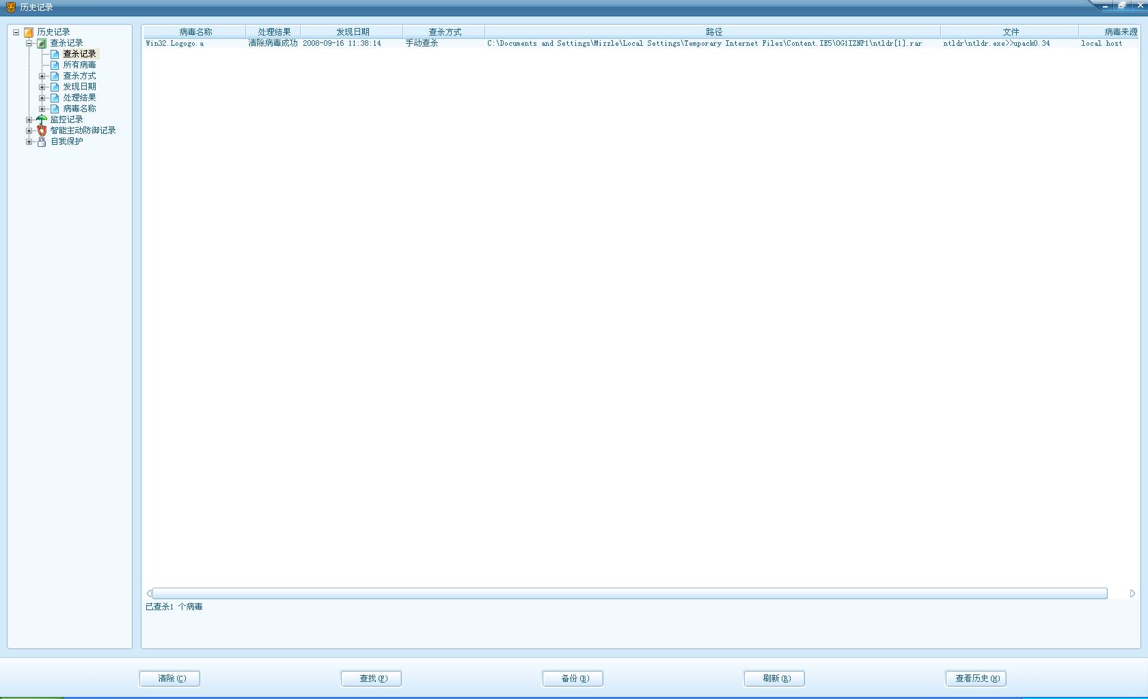The height and width of the screenshot is (699, 1148).
Task: Restore down the 历史记录 window
Action: pos(1121,5)
